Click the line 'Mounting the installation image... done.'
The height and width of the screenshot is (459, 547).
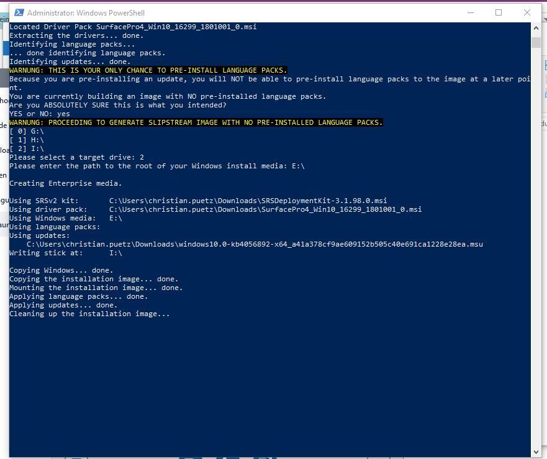click(96, 288)
